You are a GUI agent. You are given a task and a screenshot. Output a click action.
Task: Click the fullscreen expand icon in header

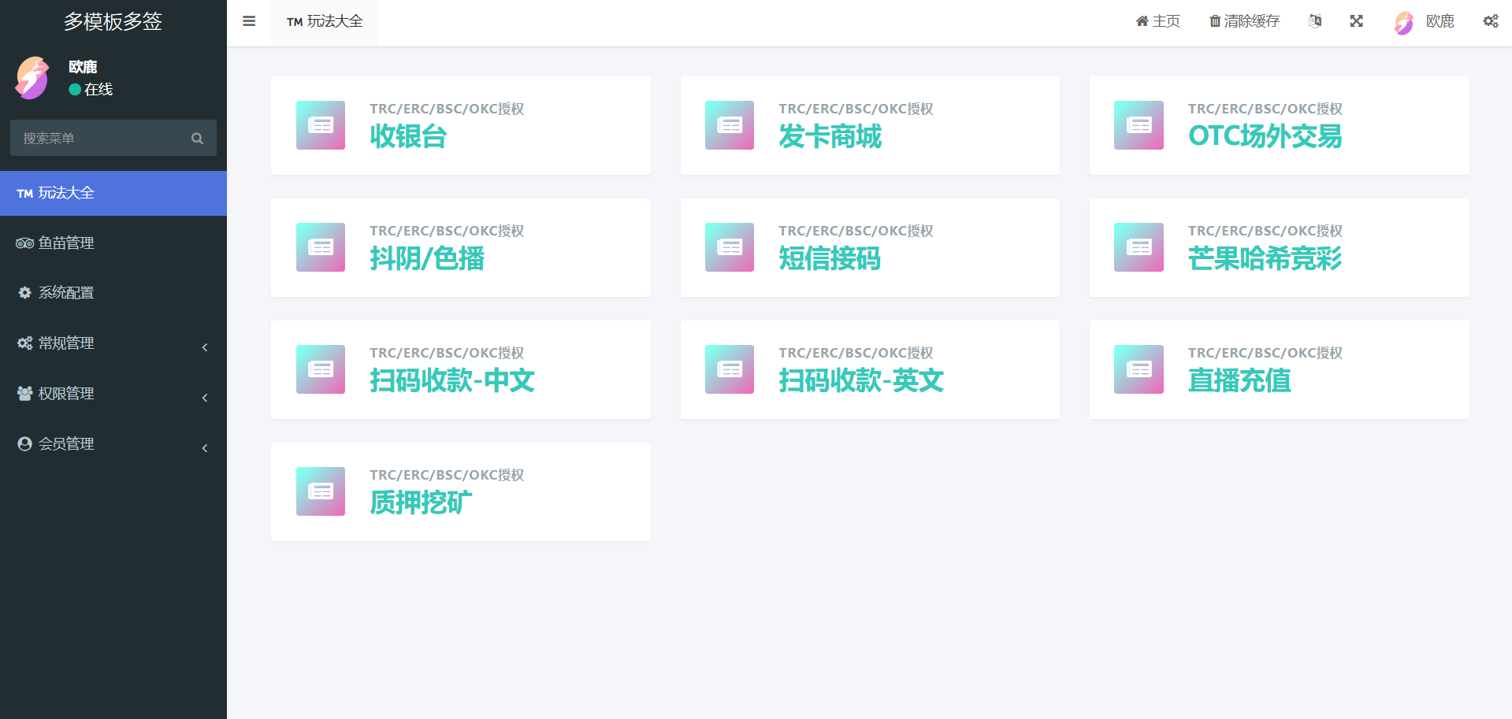click(x=1356, y=21)
